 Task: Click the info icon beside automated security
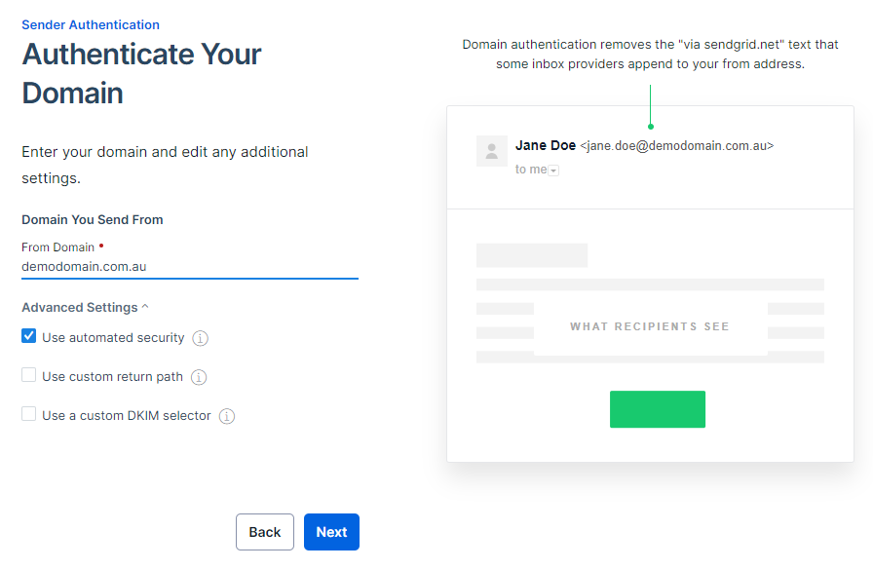pos(201,338)
